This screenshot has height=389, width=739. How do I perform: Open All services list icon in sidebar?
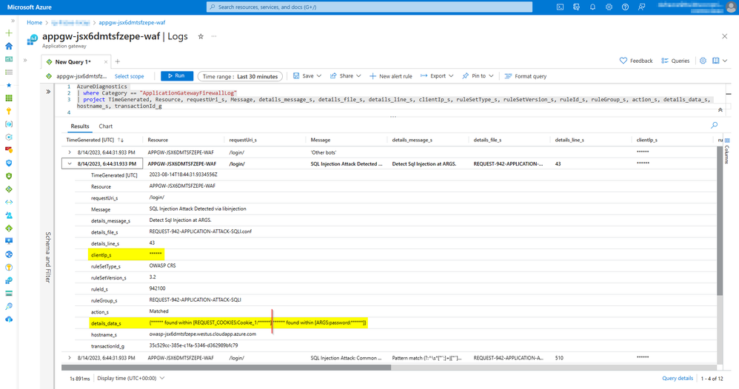coord(8,72)
